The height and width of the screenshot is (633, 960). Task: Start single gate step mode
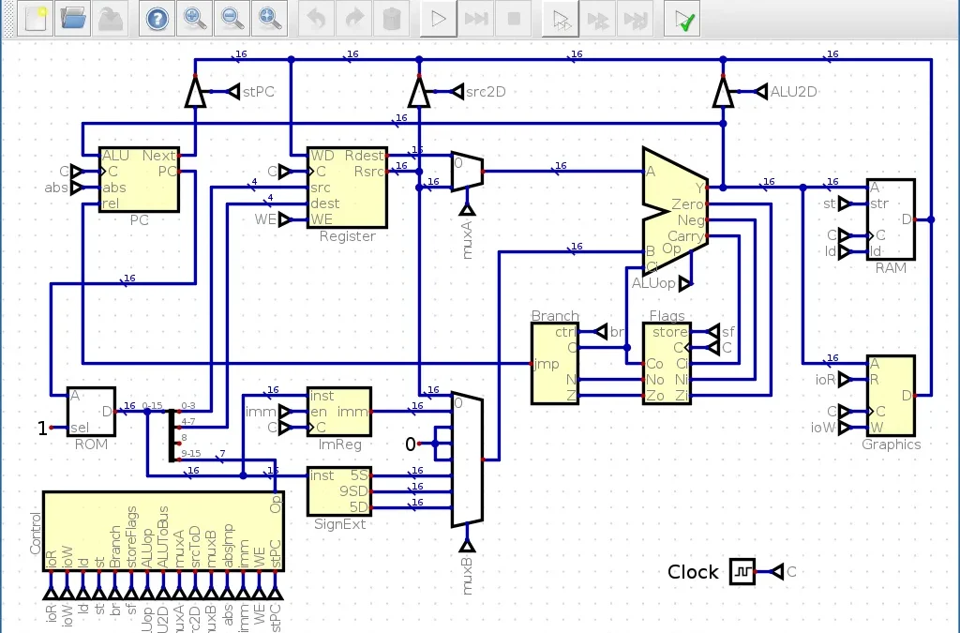click(561, 18)
